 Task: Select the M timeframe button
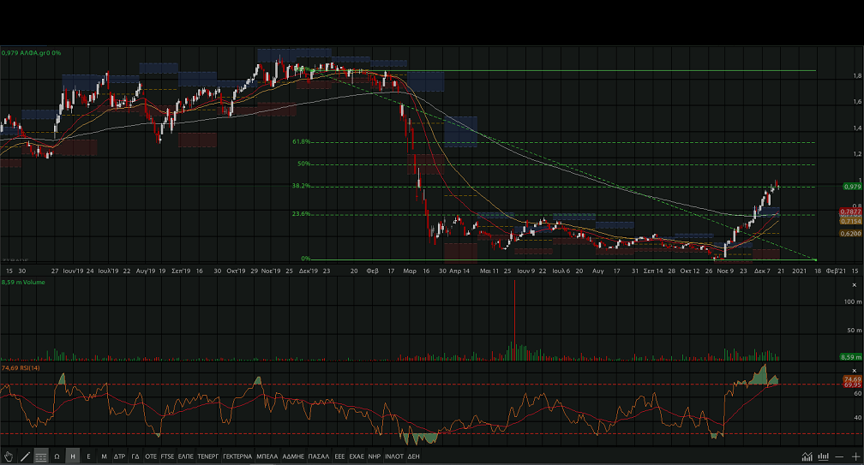click(x=104, y=456)
